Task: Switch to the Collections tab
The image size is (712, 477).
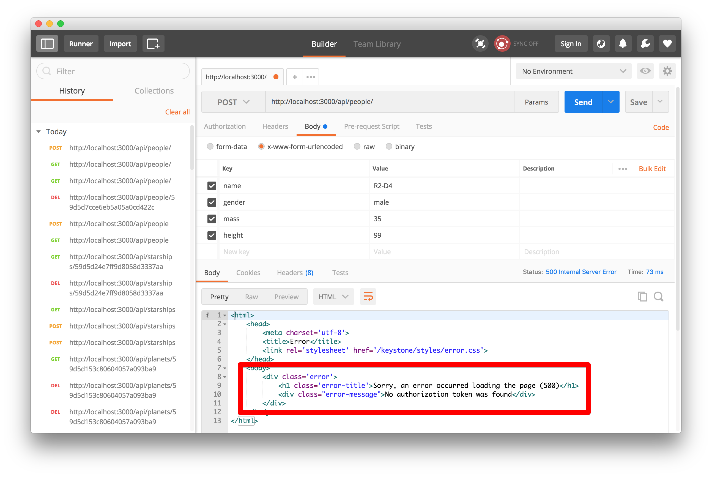Action: coord(154,91)
